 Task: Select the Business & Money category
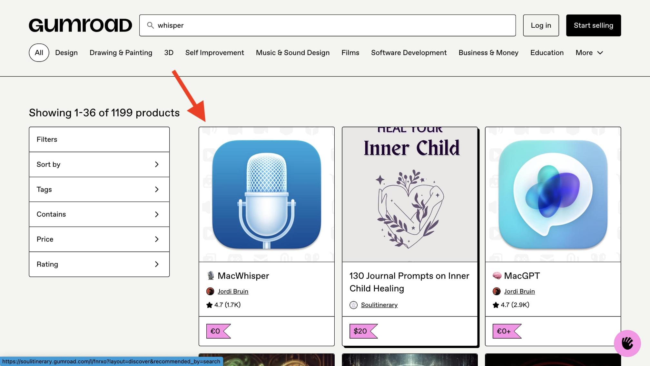click(x=488, y=53)
